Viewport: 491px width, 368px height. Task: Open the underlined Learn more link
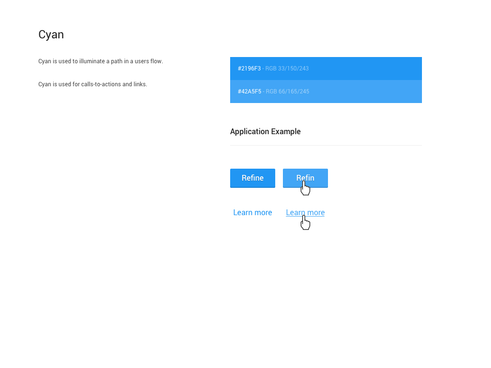305,212
